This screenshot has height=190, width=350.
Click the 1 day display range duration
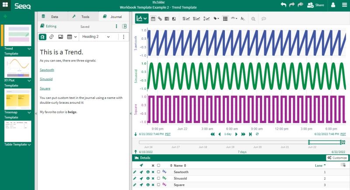(227, 134)
